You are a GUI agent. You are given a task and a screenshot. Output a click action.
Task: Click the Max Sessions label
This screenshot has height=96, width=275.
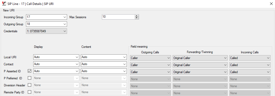point(78,17)
